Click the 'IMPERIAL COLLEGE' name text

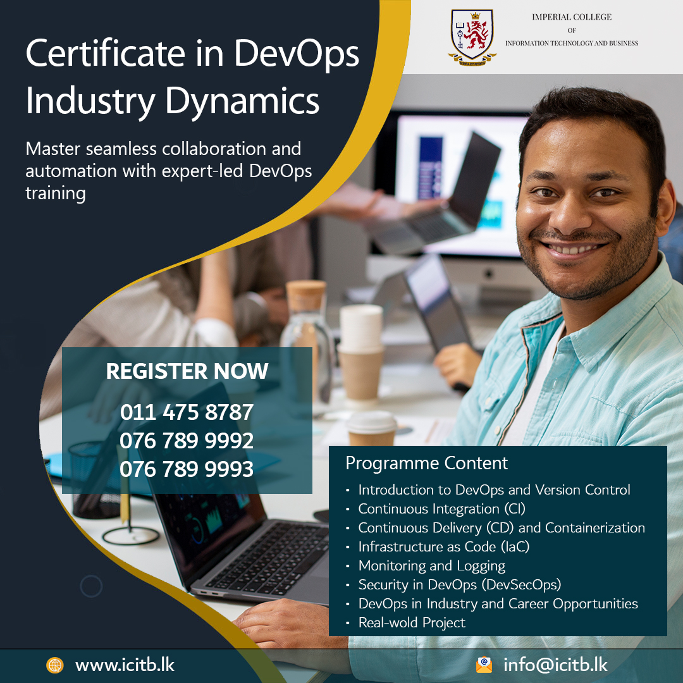click(x=572, y=17)
